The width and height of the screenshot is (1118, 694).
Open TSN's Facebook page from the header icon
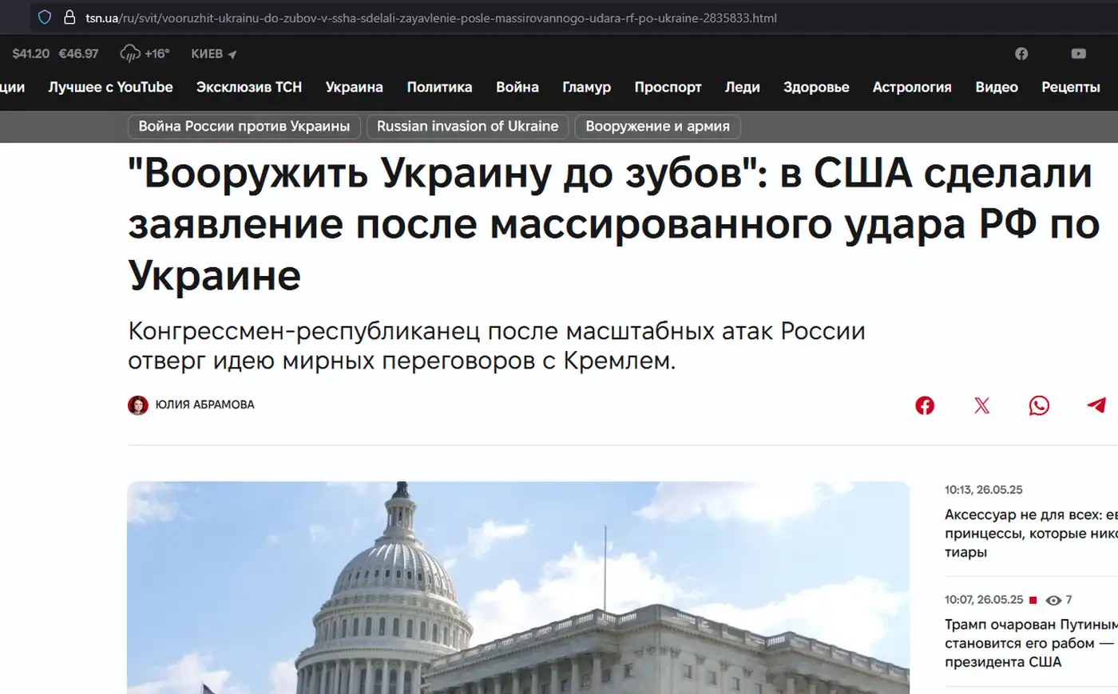click(1021, 53)
